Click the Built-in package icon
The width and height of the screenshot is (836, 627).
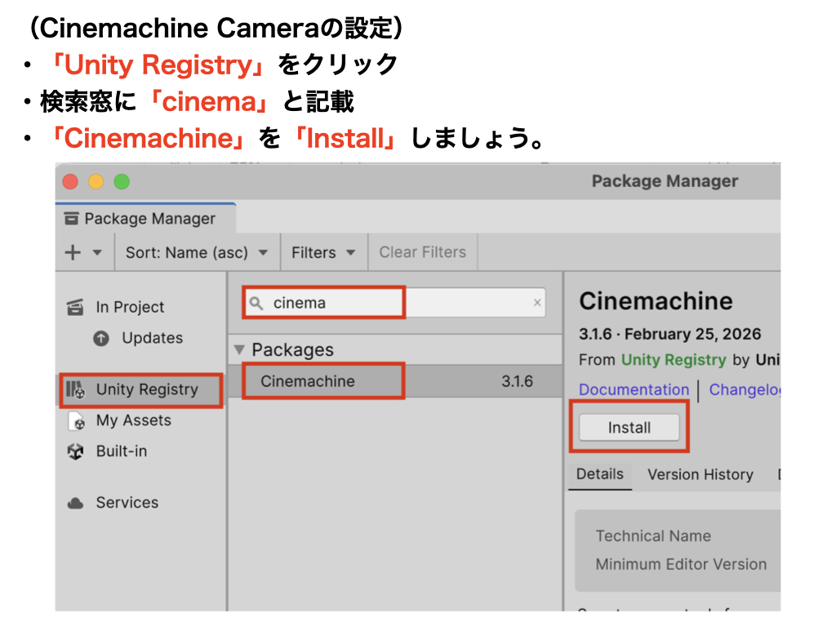pos(76,451)
